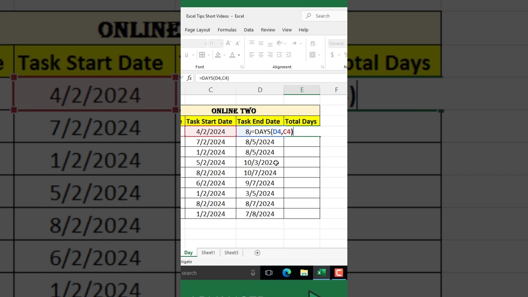Click end date cell 7/8/2024

(260, 214)
